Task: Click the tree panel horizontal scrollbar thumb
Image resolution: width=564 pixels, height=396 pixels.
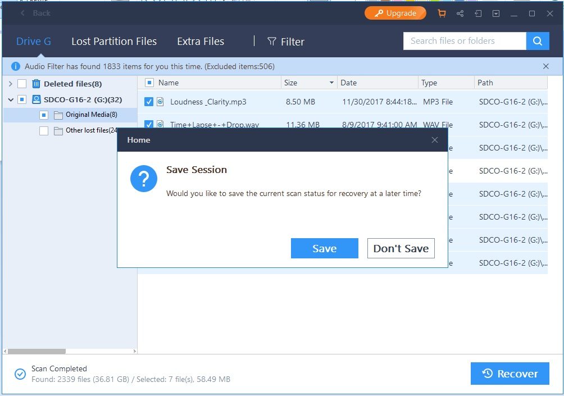Action: [x=37, y=351]
